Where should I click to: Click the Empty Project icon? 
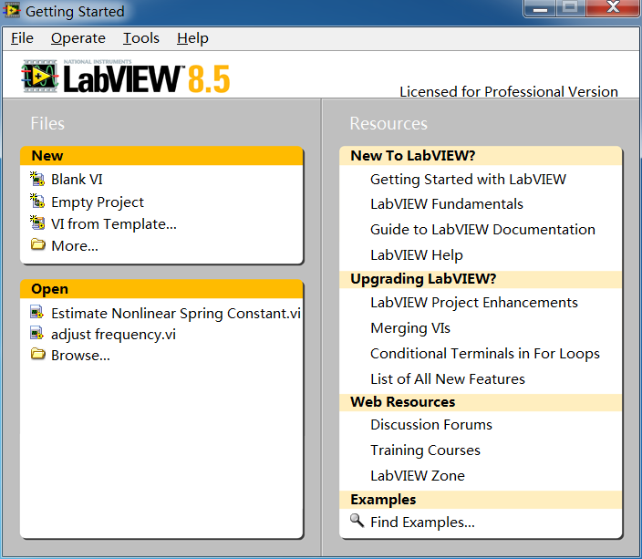tap(37, 202)
